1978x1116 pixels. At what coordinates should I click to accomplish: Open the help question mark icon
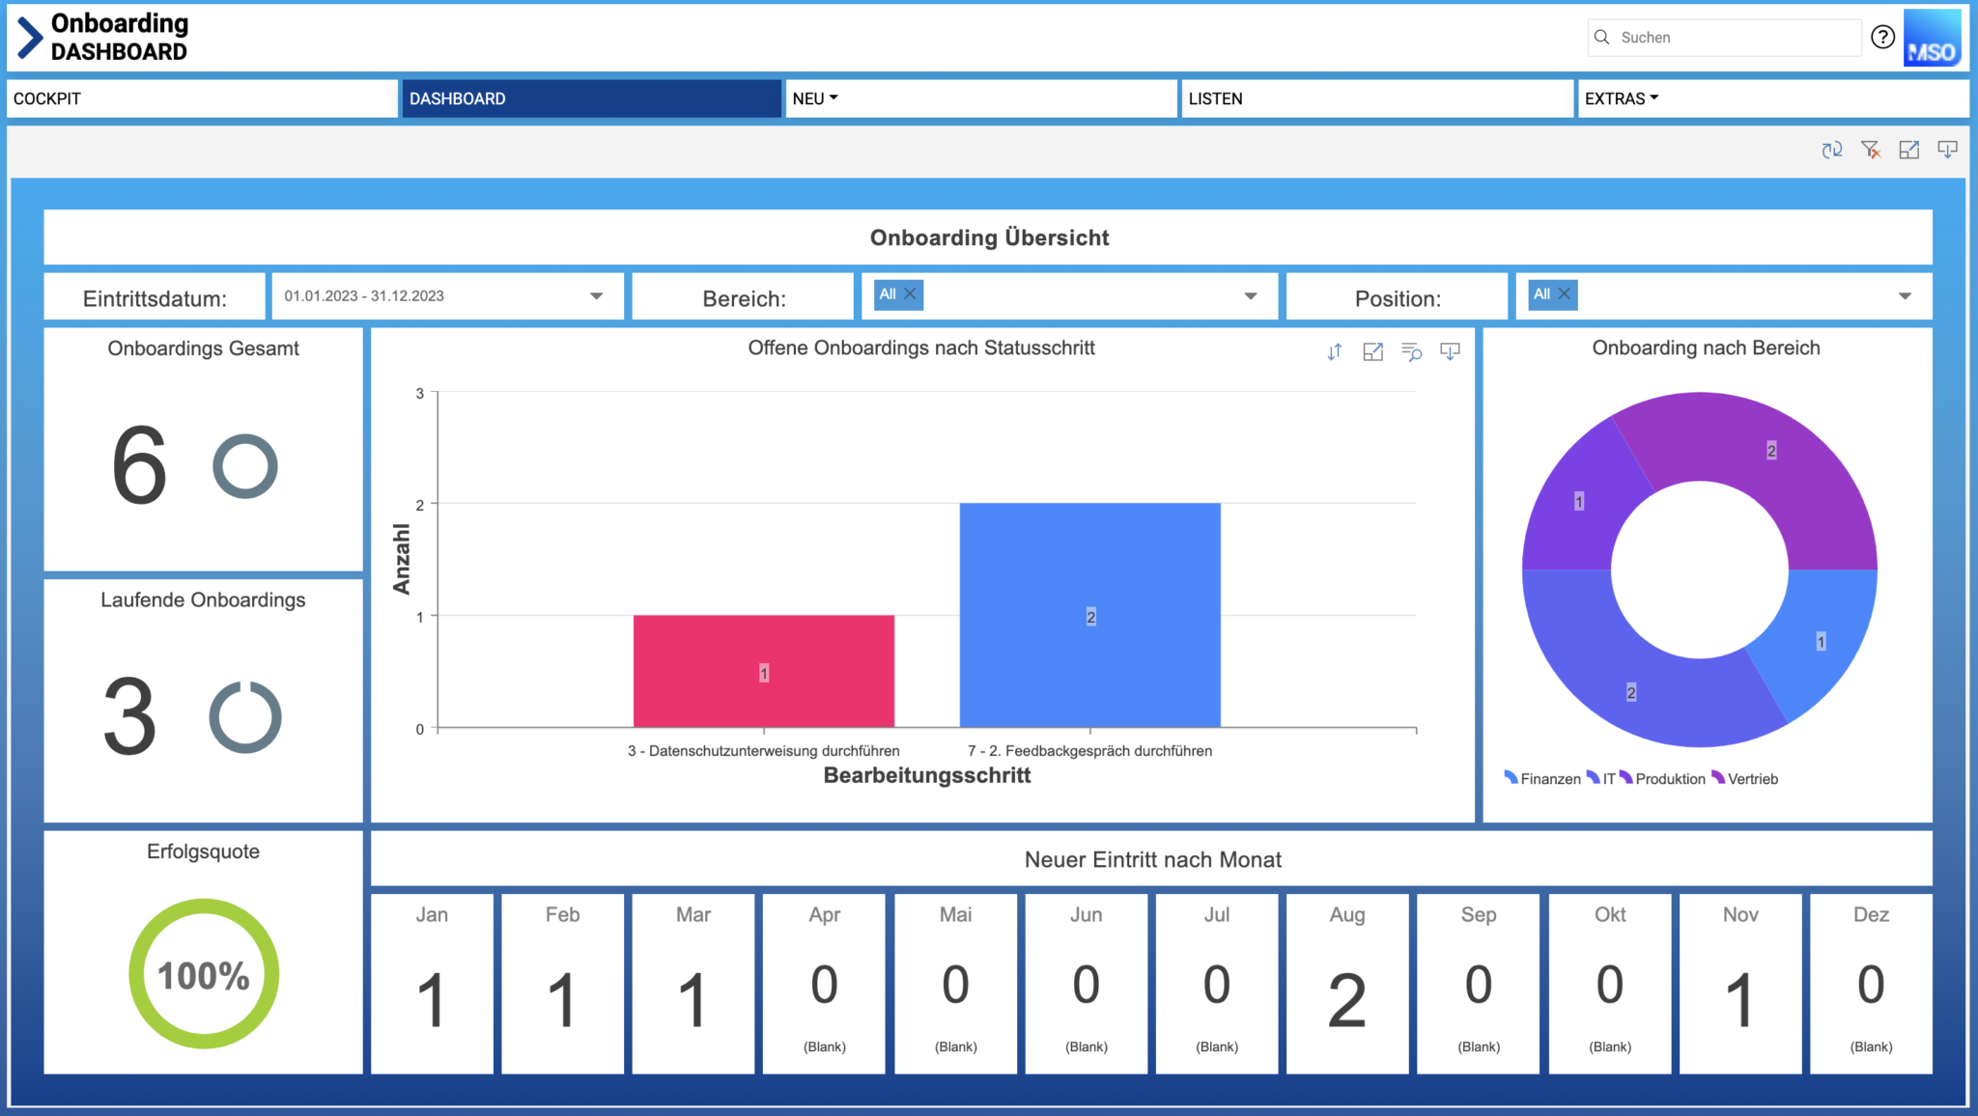pos(1882,37)
